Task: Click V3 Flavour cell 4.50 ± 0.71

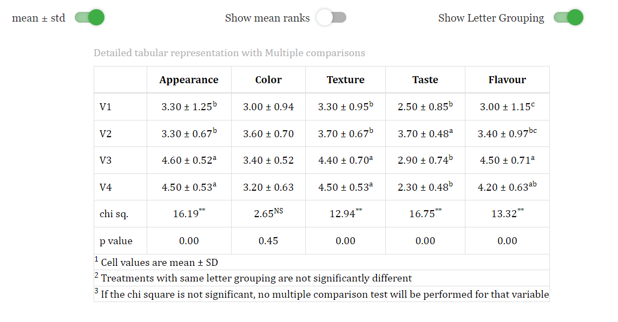Action: (507, 160)
